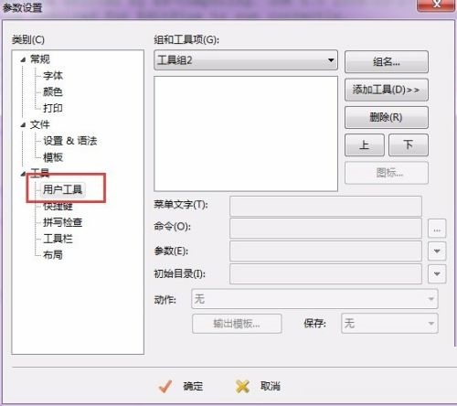Image resolution: width=457 pixels, height=406 pixels.
Task: Open the 工具组2 group dropdown
Action: point(246,60)
